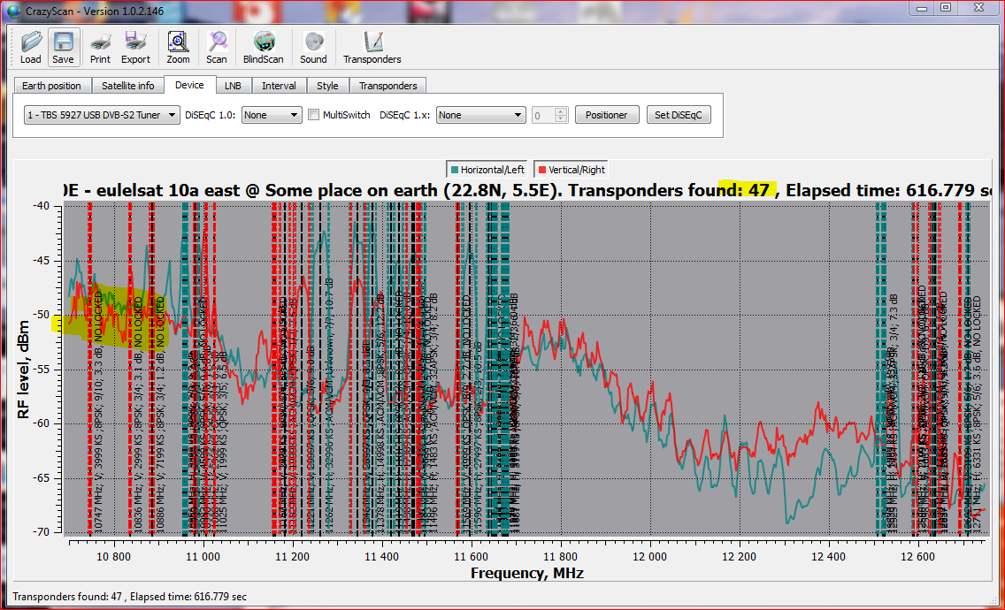Expand the DiSEqC 1.0 dropdown
This screenshot has height=610, width=1005.
click(271, 115)
